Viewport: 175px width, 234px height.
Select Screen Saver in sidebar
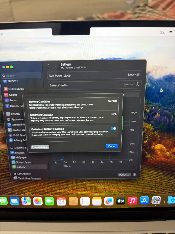pyautogui.click(x=21, y=162)
